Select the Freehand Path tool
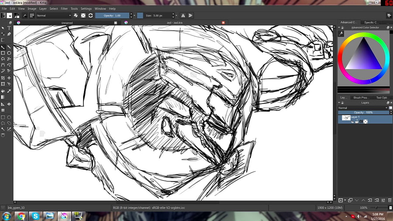393x221 pixels. pos(9,65)
